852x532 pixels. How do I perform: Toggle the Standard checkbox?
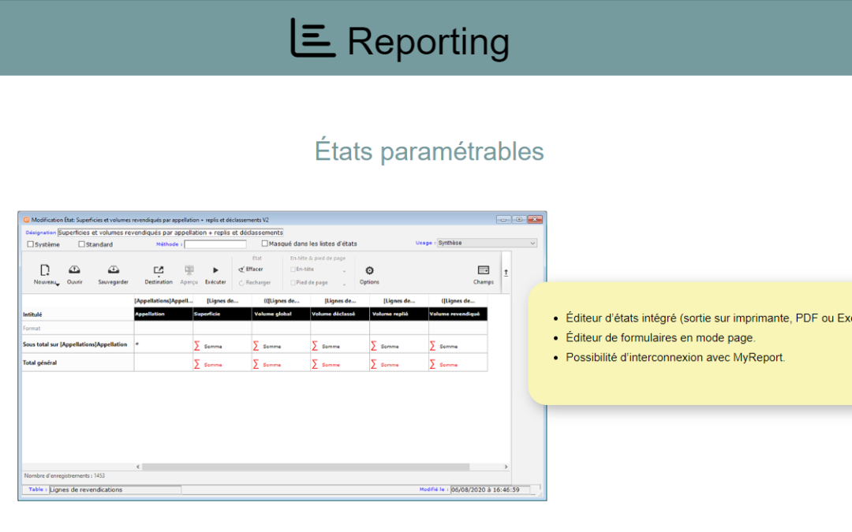[x=81, y=244]
